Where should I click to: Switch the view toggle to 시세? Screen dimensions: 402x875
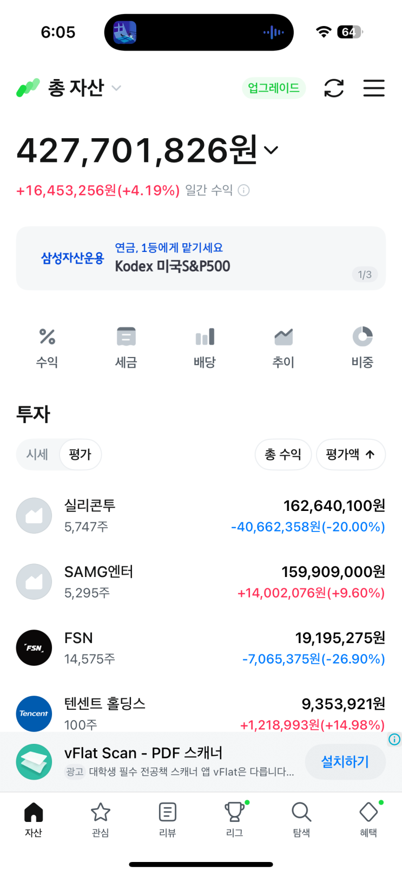[x=37, y=454]
